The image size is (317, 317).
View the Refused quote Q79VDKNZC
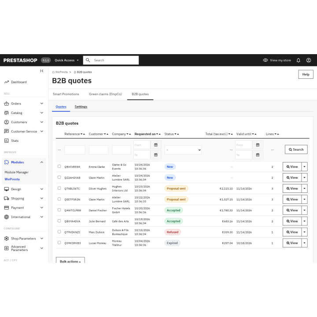point(292,232)
